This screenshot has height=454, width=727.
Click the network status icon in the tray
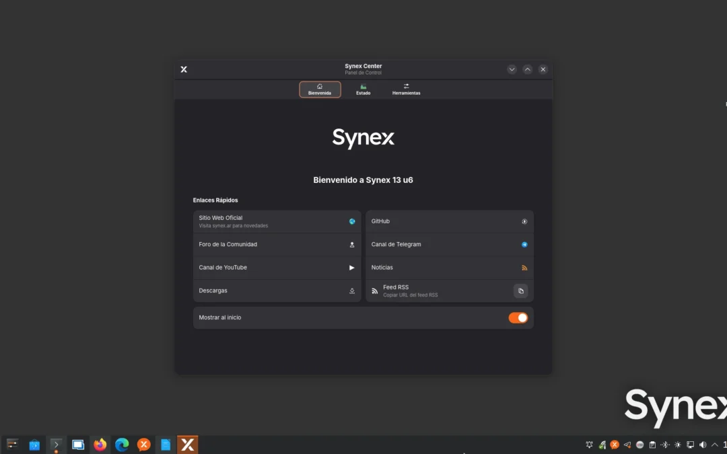(601, 445)
